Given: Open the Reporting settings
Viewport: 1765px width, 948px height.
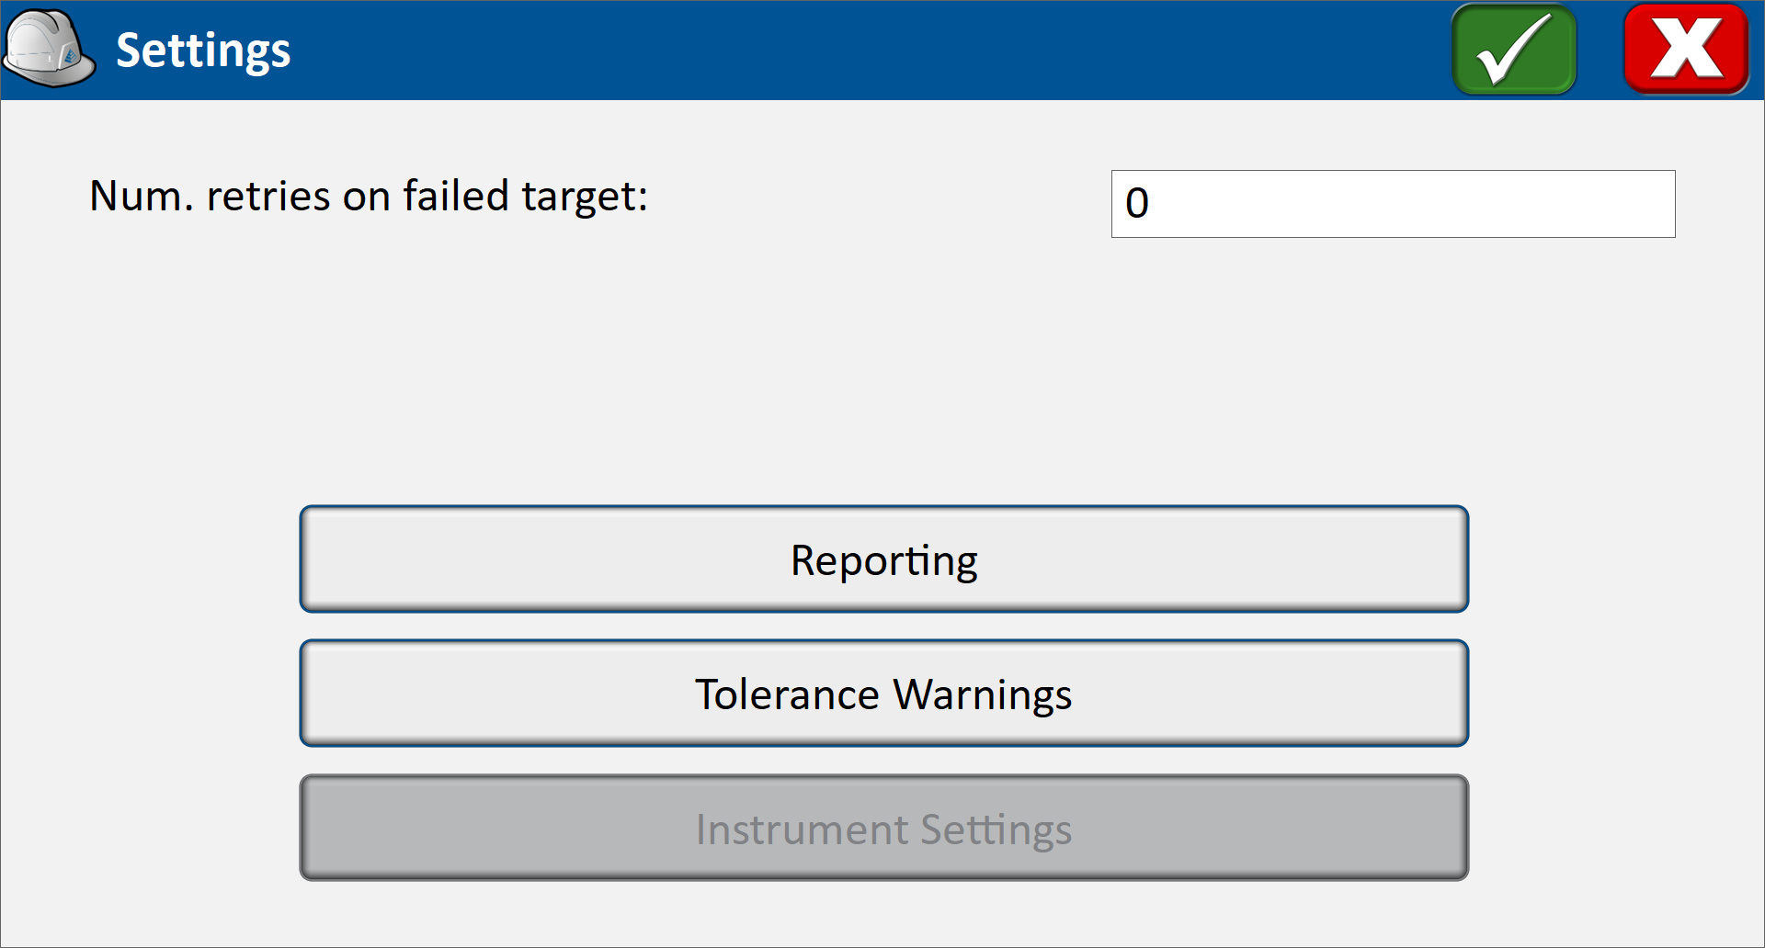Looking at the screenshot, I should point(883,559).
